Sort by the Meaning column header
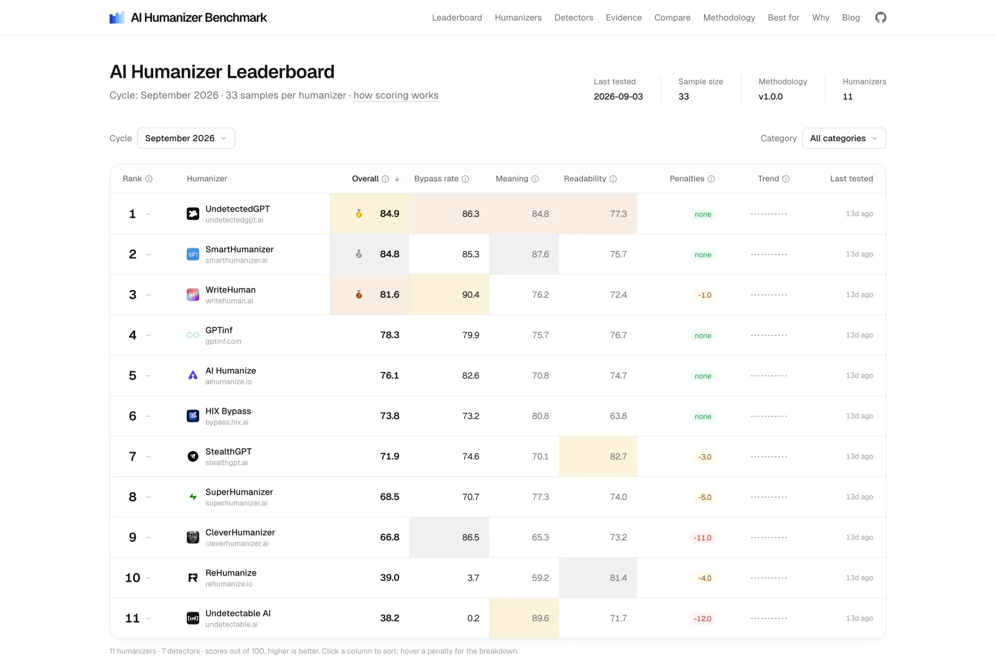The width and height of the screenshot is (996, 662). (512, 179)
